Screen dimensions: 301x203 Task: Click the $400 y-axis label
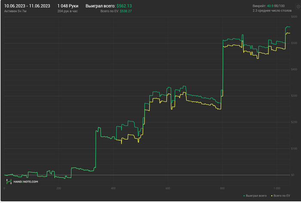[294, 69]
